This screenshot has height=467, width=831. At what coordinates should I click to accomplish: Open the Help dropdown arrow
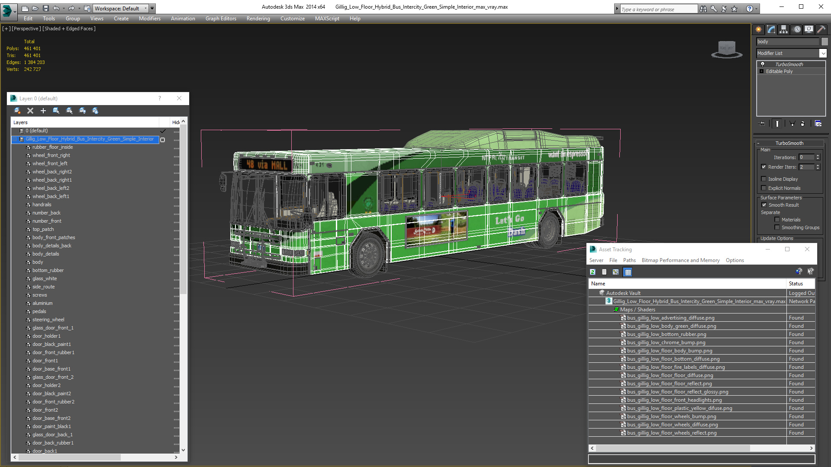point(756,9)
